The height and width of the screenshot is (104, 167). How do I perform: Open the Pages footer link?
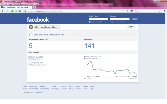63,86
